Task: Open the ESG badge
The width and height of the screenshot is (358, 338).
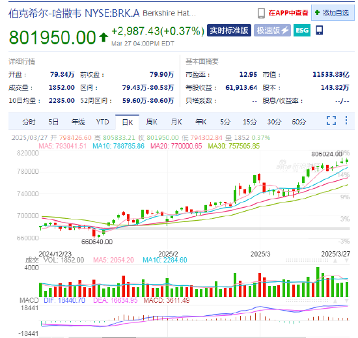Action: [302, 31]
